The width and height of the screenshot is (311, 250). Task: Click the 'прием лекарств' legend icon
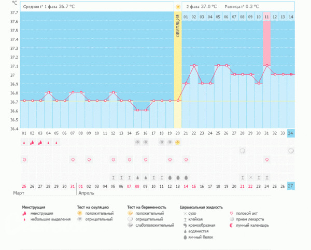(231, 219)
